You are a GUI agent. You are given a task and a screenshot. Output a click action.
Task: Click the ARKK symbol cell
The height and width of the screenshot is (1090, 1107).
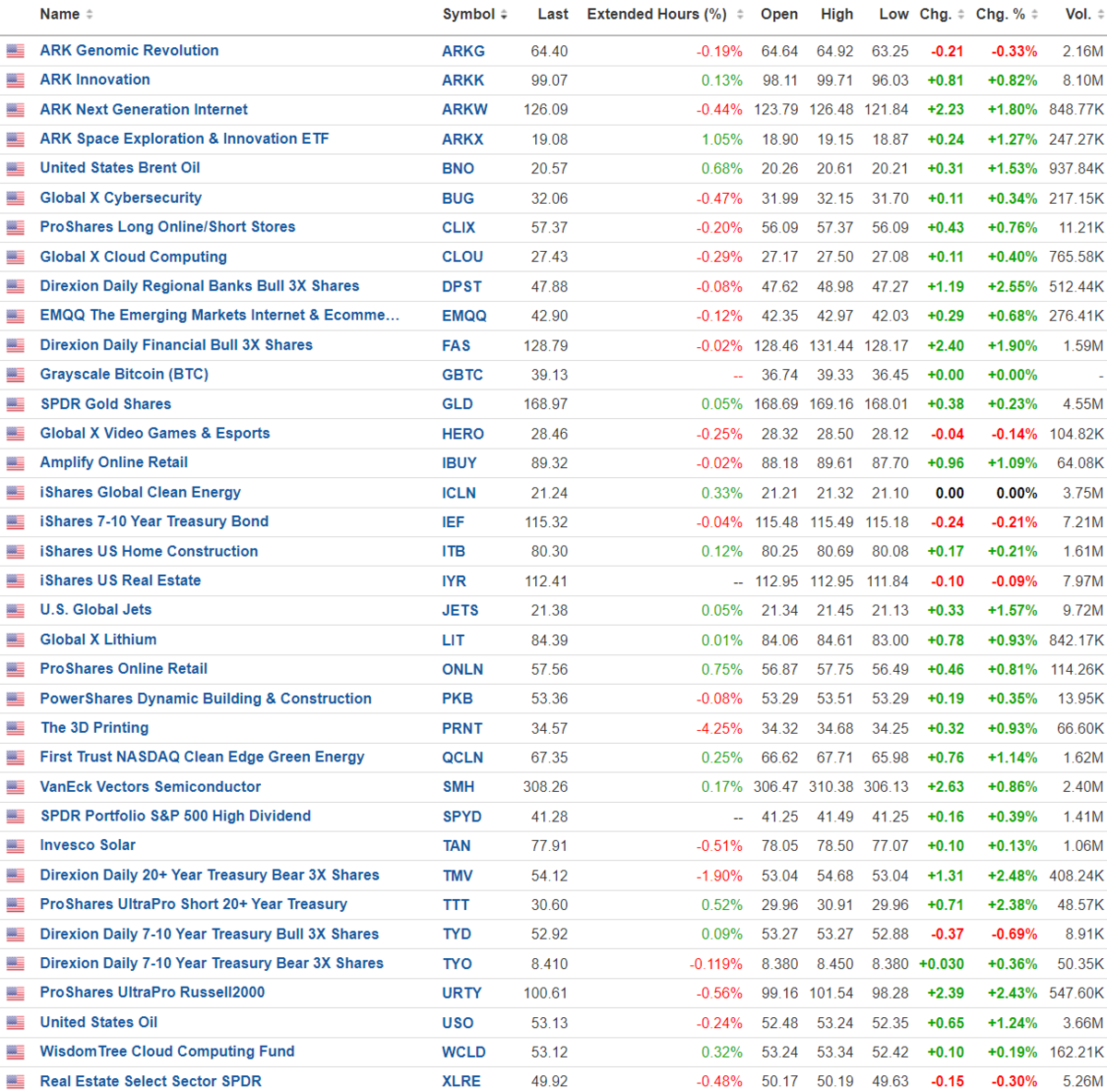point(463,81)
